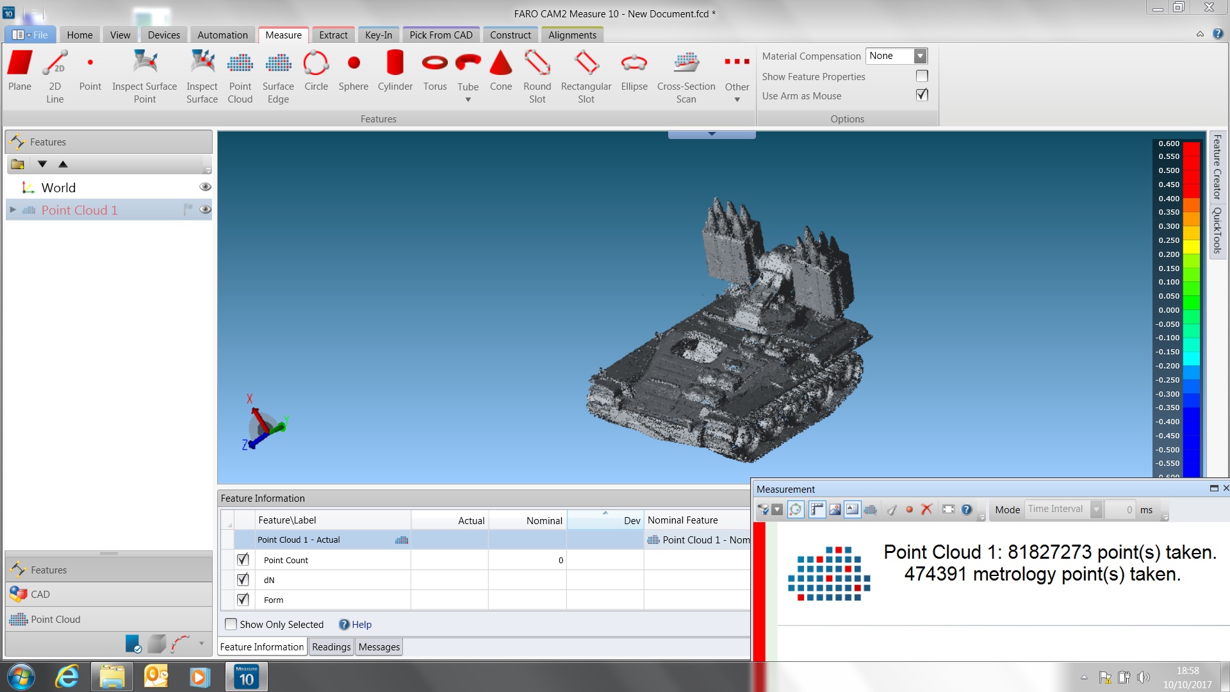Toggle the flag on Point Cloud 1

point(188,210)
